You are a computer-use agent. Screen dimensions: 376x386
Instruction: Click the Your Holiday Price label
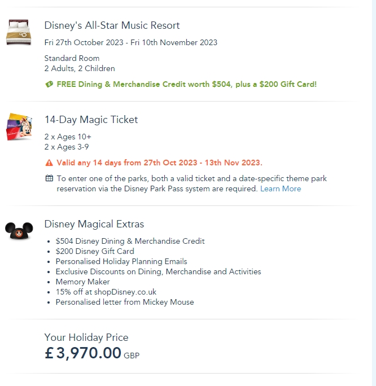pyautogui.click(x=86, y=337)
